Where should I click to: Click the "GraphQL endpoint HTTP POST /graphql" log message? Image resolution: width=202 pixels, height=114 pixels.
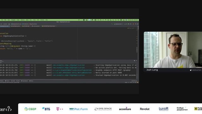click(113, 70)
